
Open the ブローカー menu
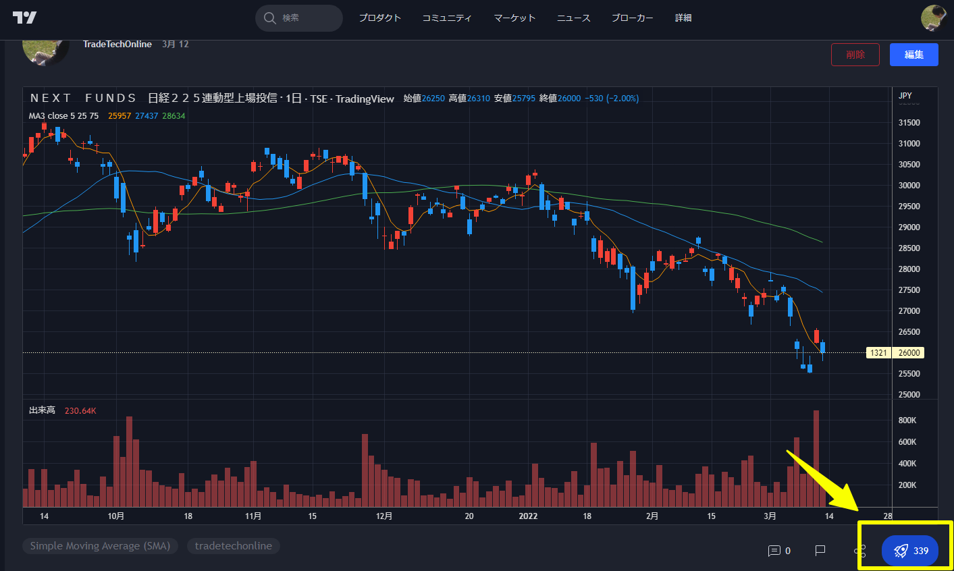click(633, 18)
